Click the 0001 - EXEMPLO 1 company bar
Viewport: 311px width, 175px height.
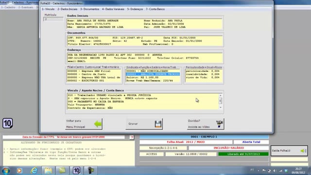(x=204, y=137)
